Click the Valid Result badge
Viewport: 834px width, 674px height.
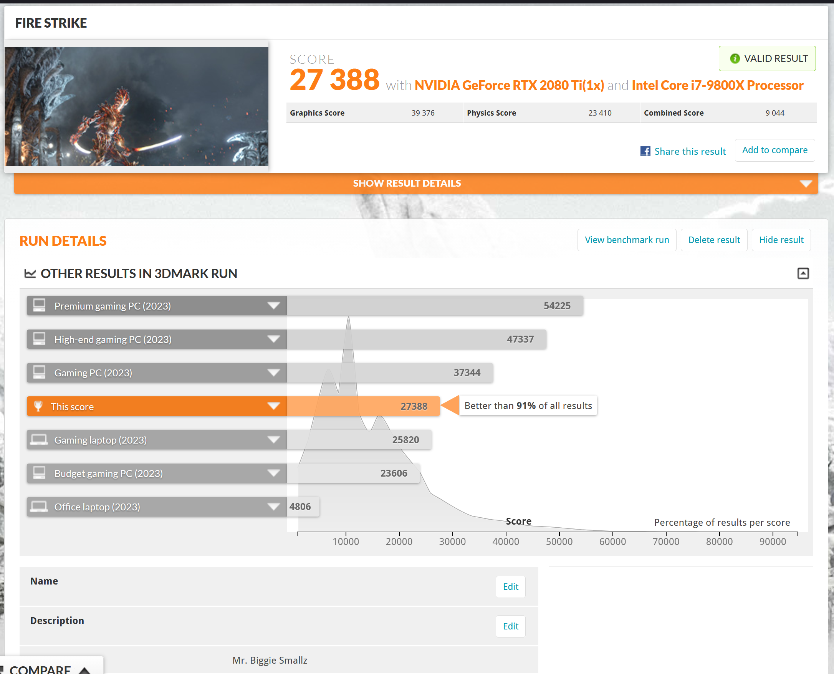point(767,59)
